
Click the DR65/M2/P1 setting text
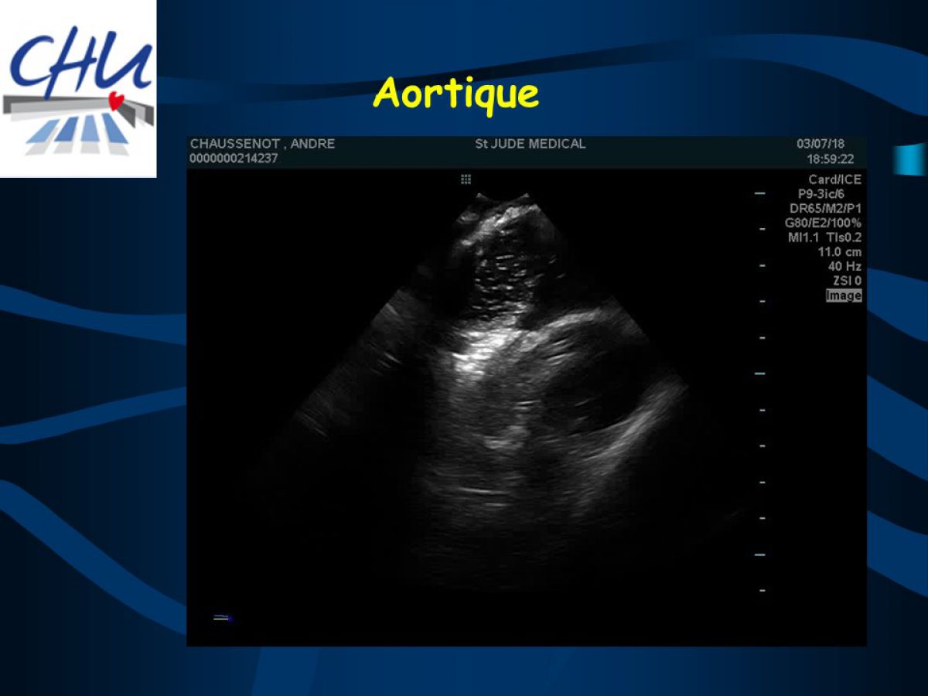[x=825, y=209]
